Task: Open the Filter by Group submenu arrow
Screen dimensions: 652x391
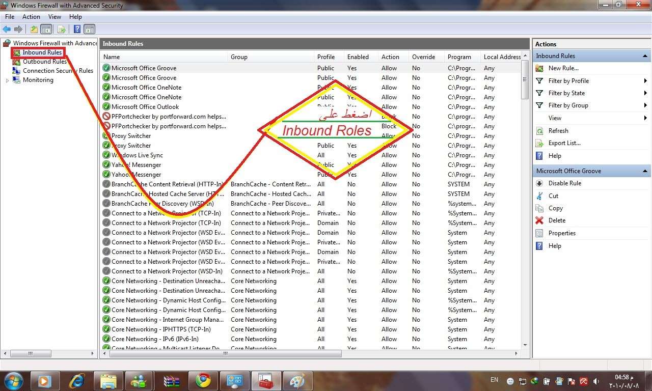Action: click(x=645, y=105)
